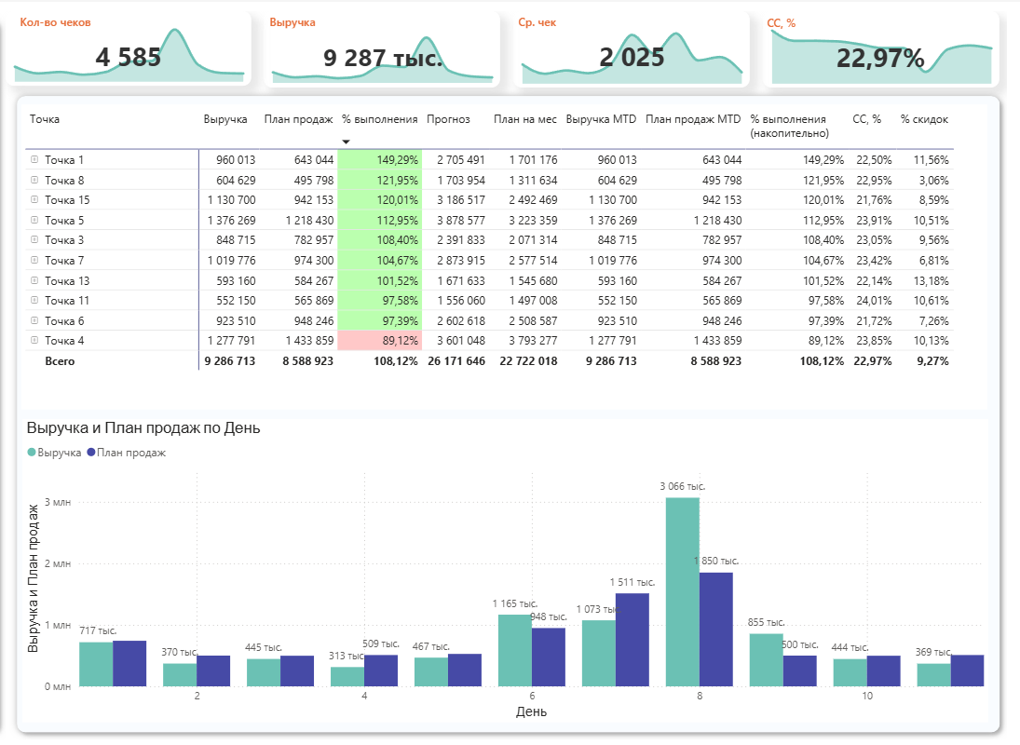Click expand icon beside Точка 11
This screenshot has width=1020, height=745.
[x=34, y=300]
